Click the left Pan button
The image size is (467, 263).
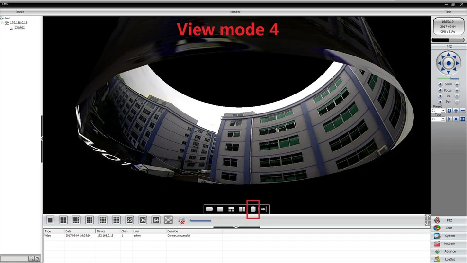(440, 102)
